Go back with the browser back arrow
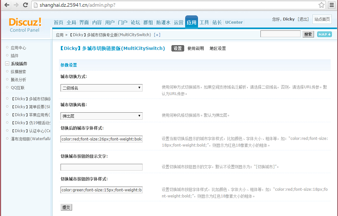This screenshot has height=216, width=338. coord(7,5)
